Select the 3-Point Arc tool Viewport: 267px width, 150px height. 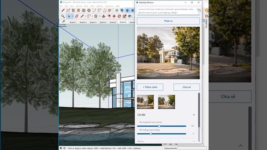(x=105, y=10)
